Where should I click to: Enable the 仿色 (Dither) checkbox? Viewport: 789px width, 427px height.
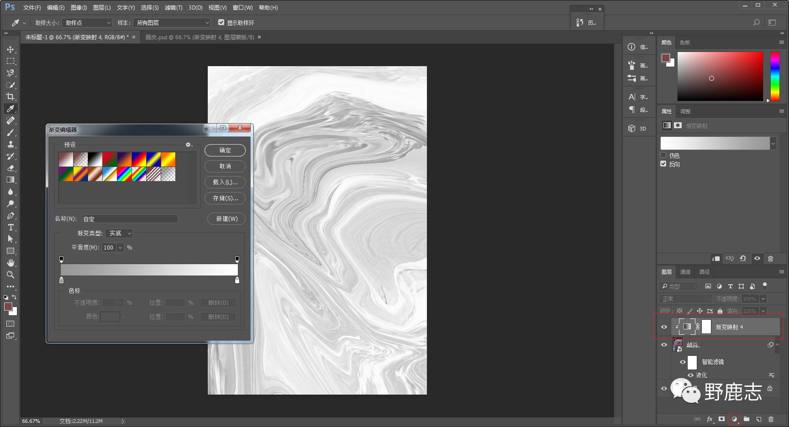coord(663,155)
